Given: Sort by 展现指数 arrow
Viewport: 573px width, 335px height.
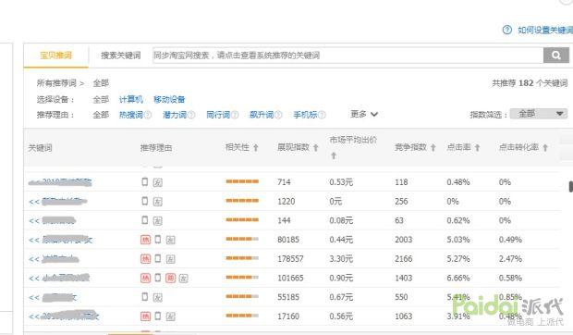Looking at the screenshot, I should click(316, 148).
